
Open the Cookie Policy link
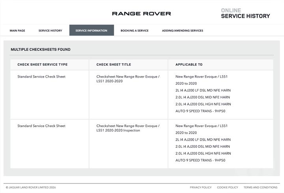(x=228, y=187)
